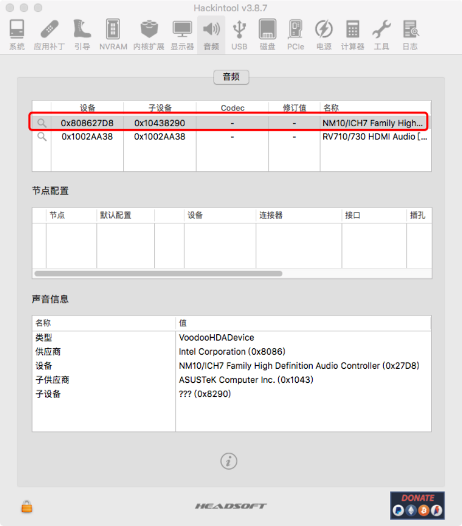View the 磁盘 (disk) section
Image resolution: width=462 pixels, height=526 pixels.
267,34
